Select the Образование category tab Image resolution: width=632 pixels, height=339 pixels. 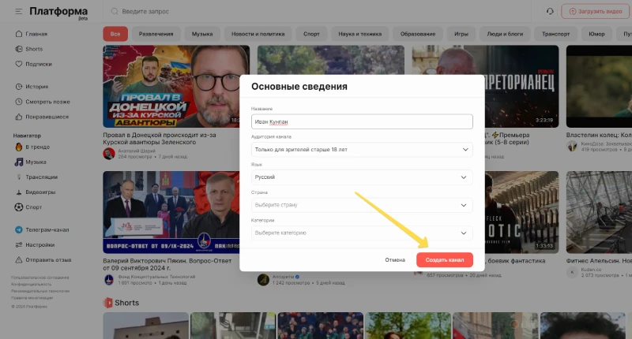coord(418,34)
